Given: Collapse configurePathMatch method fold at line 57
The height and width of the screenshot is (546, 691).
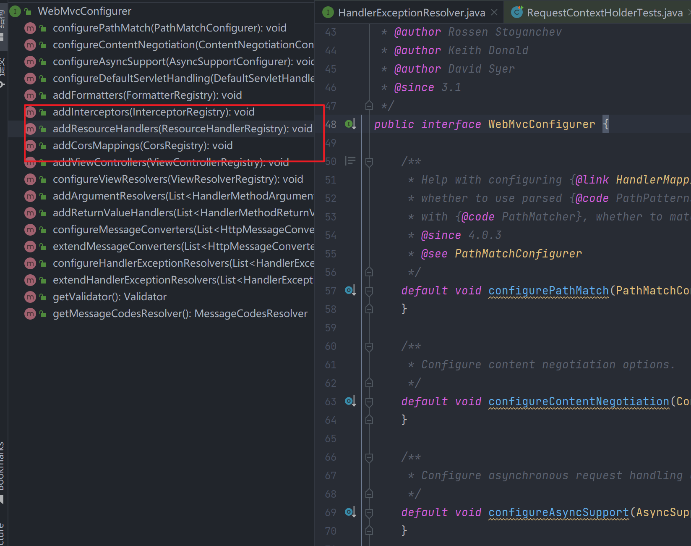Looking at the screenshot, I should point(369,291).
